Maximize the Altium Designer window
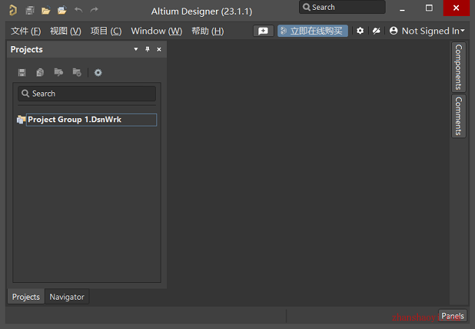The width and height of the screenshot is (475, 329). 429,8
